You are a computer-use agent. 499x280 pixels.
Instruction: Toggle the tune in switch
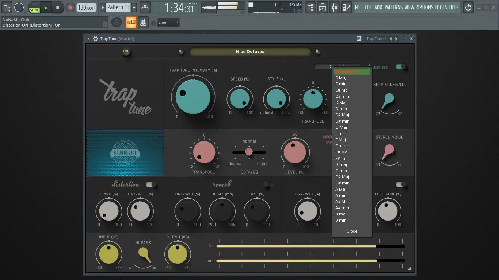pyautogui.click(x=401, y=67)
